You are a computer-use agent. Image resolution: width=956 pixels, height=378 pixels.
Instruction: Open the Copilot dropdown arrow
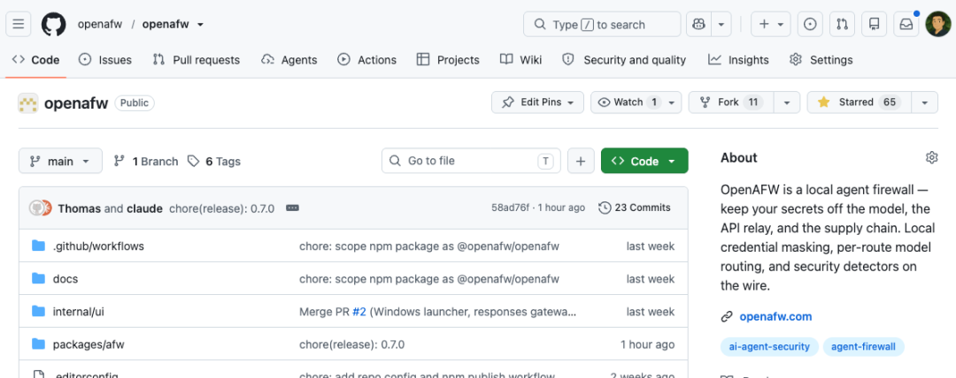721,25
